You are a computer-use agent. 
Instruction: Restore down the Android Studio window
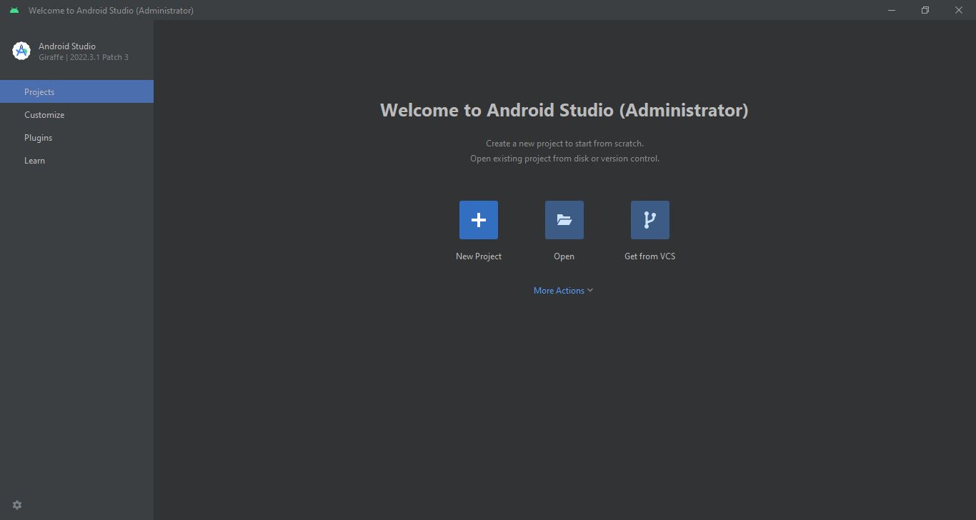(925, 10)
